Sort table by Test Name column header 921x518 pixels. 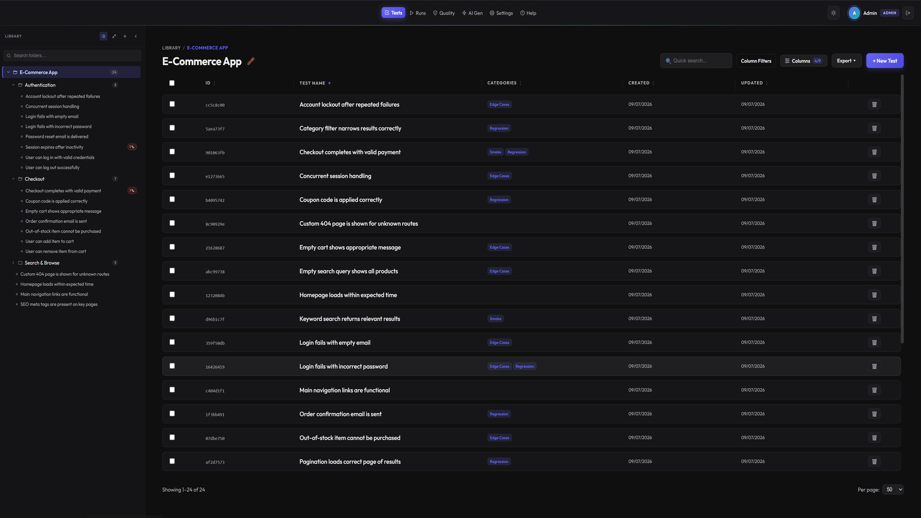tap(315, 83)
